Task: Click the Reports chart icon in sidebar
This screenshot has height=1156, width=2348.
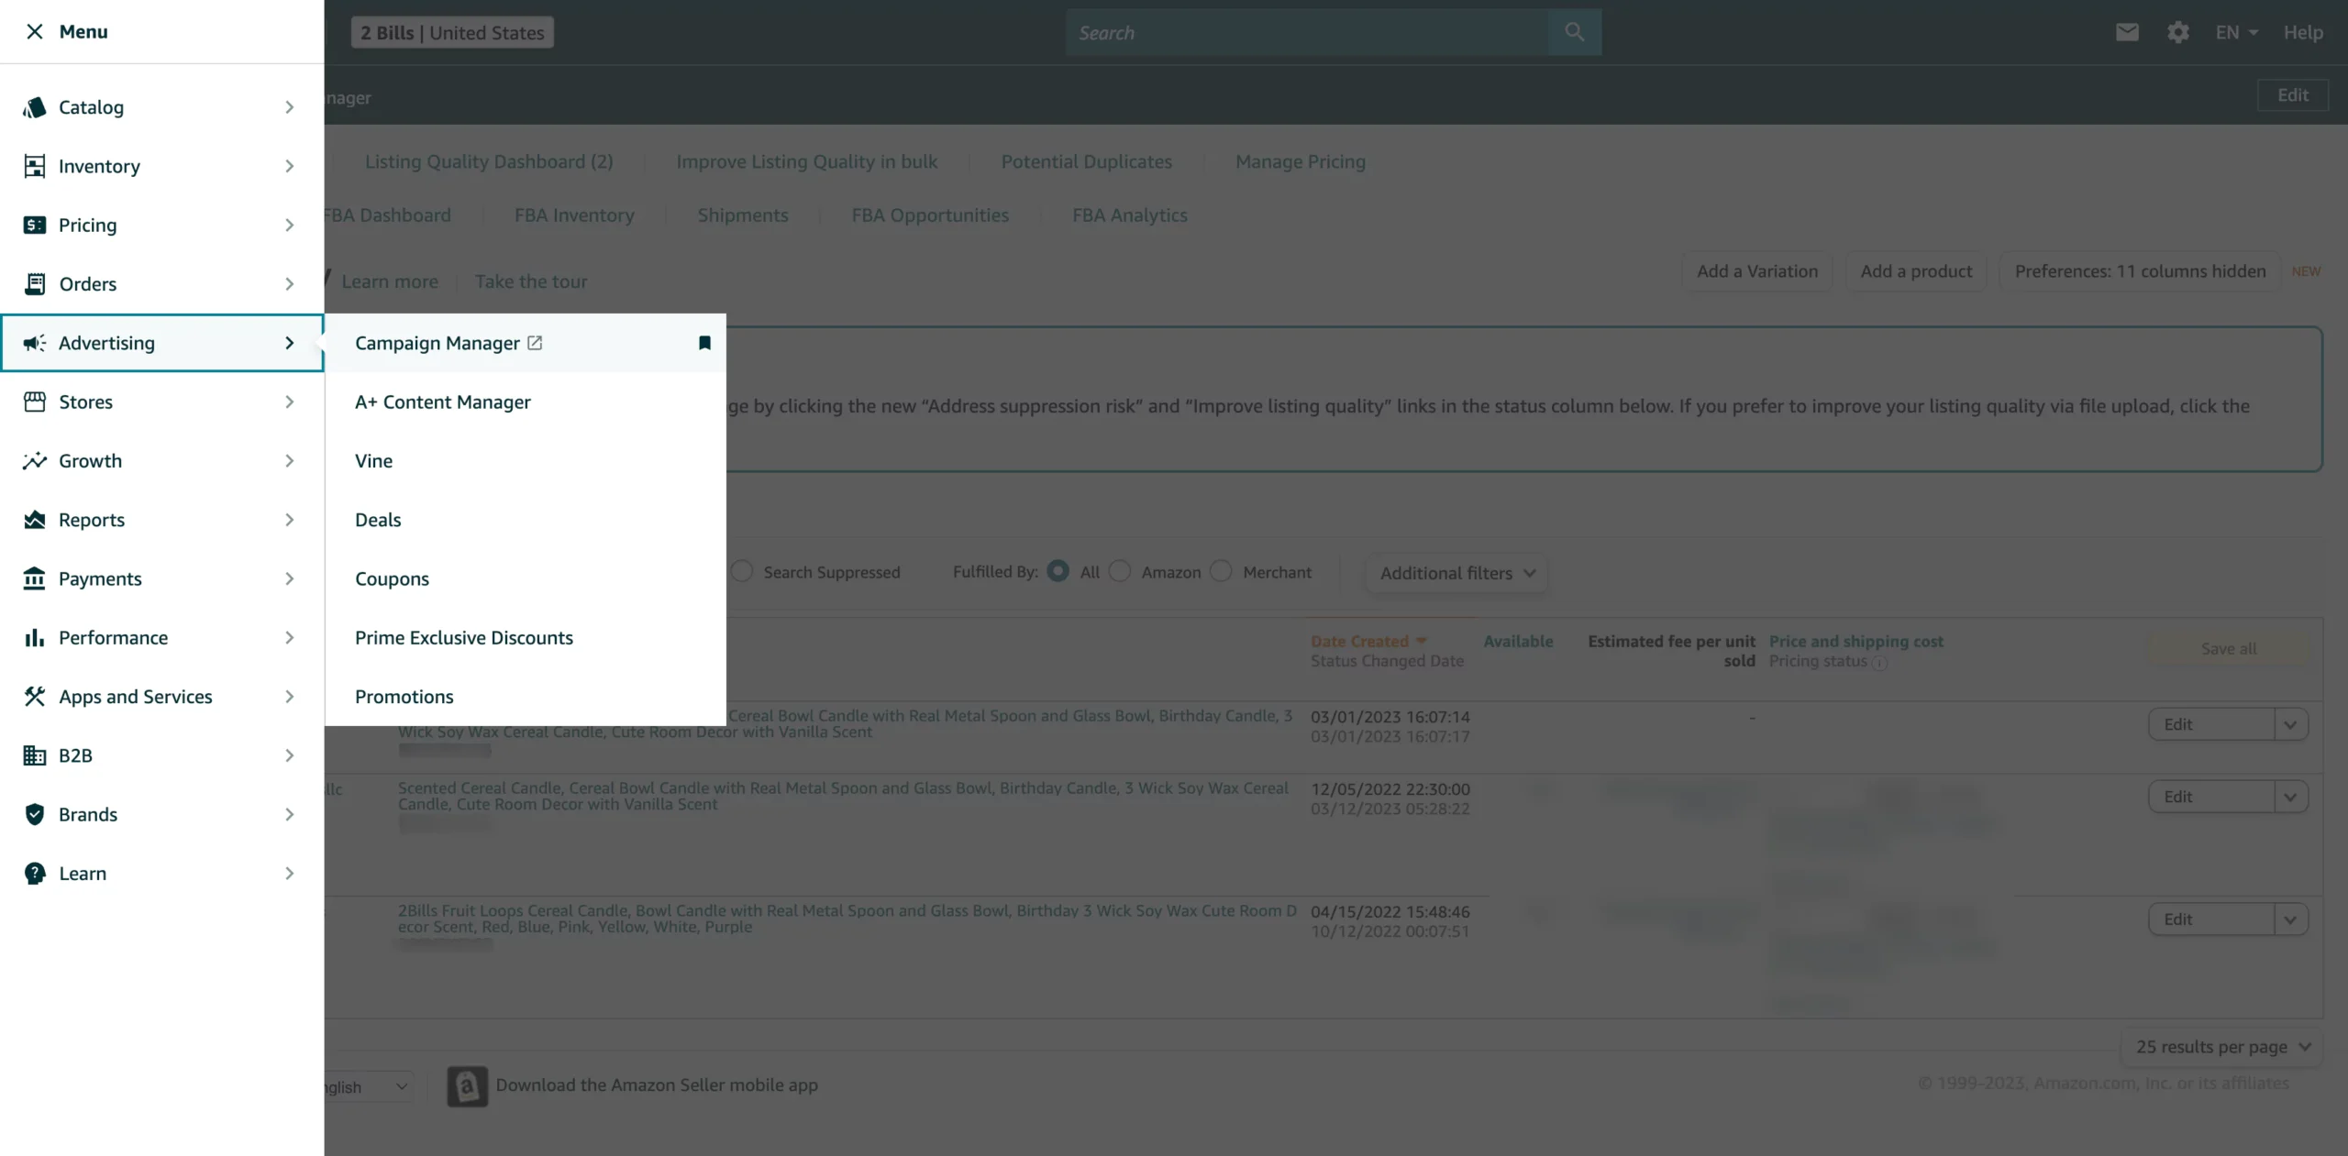Action: [x=34, y=520]
